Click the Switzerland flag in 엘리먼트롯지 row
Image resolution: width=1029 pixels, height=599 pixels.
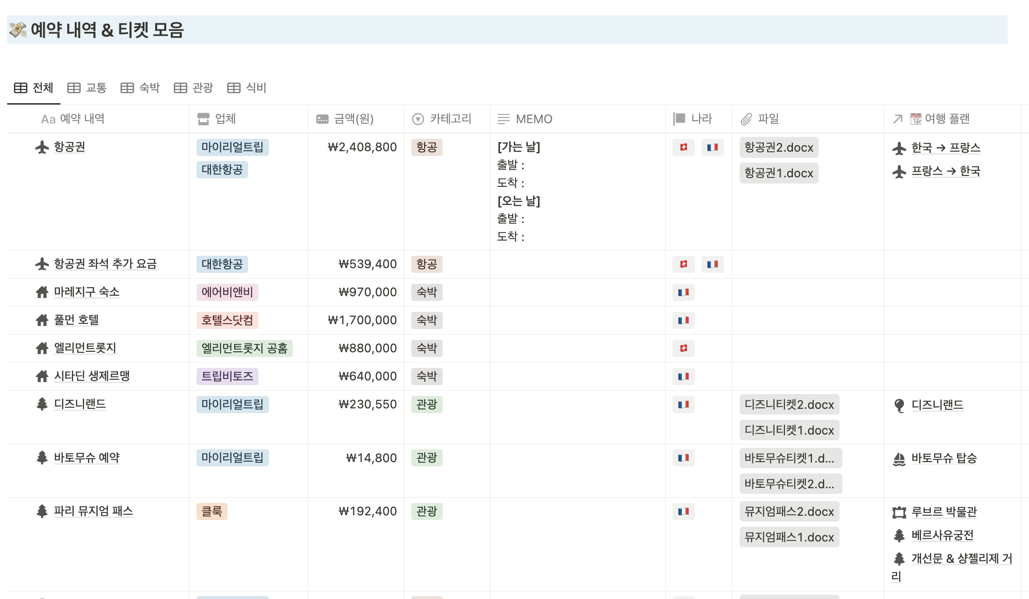pyautogui.click(x=683, y=348)
